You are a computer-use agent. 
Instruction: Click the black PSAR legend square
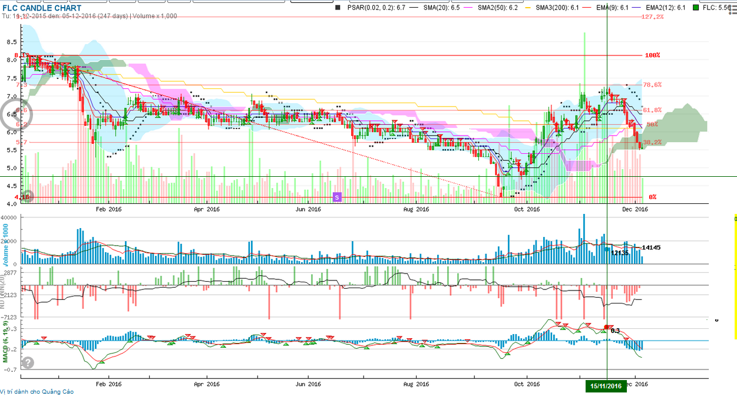(x=338, y=8)
